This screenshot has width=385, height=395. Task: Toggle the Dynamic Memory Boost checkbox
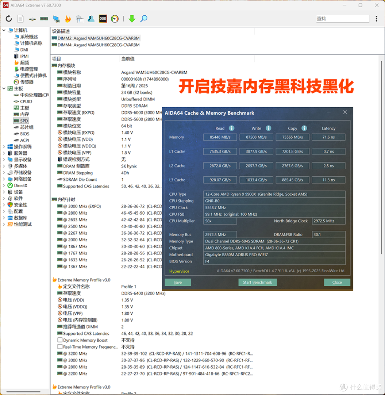(60, 340)
